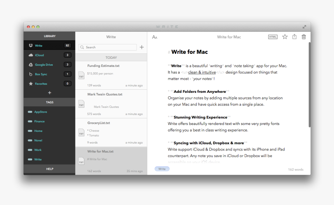Click the 575 words count label
The height and width of the screenshot is (205, 334).
click(94, 114)
